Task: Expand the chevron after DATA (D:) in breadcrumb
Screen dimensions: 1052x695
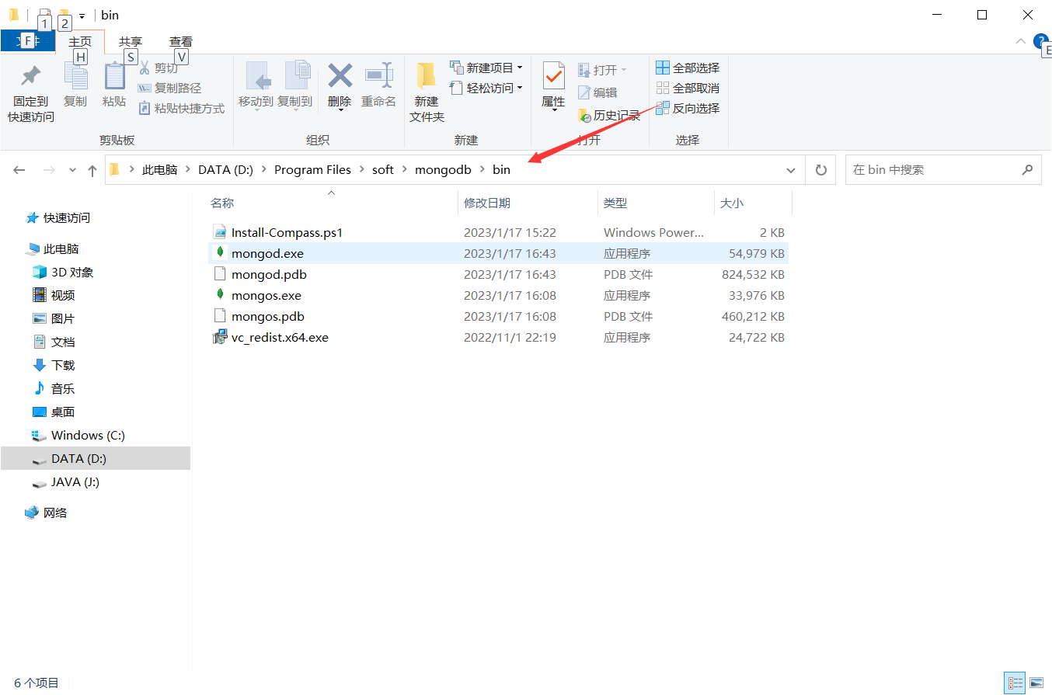Action: tap(263, 170)
